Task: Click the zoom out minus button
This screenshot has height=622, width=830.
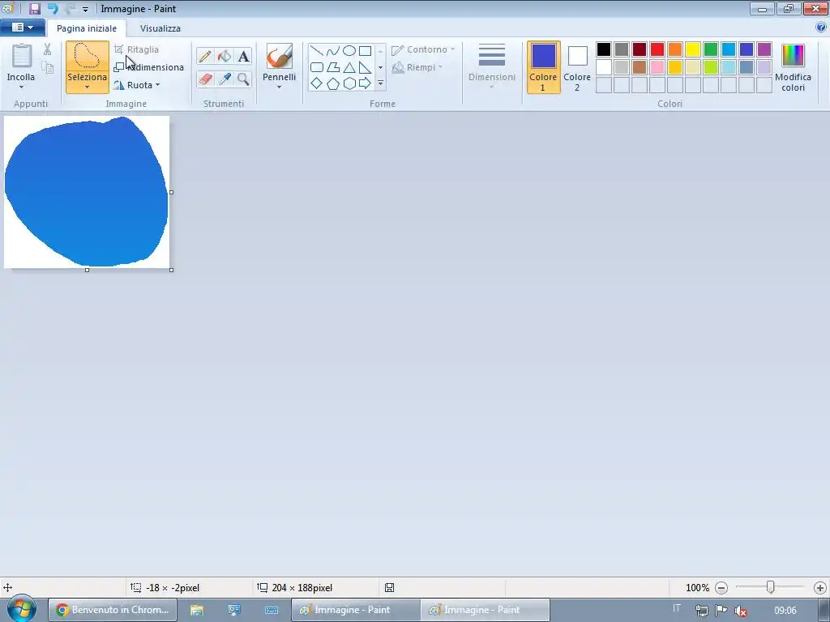Action: [721, 588]
